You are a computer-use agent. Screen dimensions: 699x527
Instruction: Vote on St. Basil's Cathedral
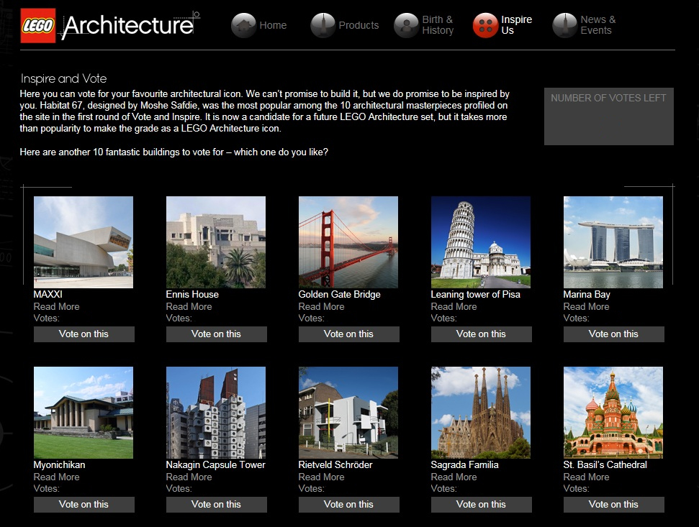[613, 504]
